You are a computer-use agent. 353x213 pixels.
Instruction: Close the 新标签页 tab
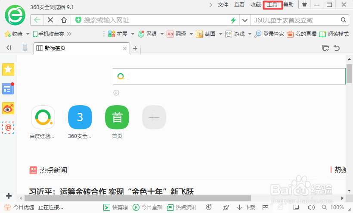(125, 48)
